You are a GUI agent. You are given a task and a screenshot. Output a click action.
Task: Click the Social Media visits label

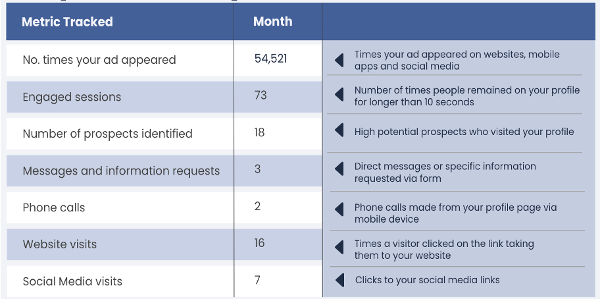[72, 281]
